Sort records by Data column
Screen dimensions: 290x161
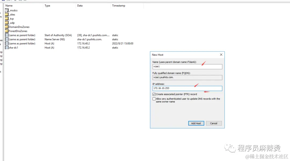(x=93, y=6)
